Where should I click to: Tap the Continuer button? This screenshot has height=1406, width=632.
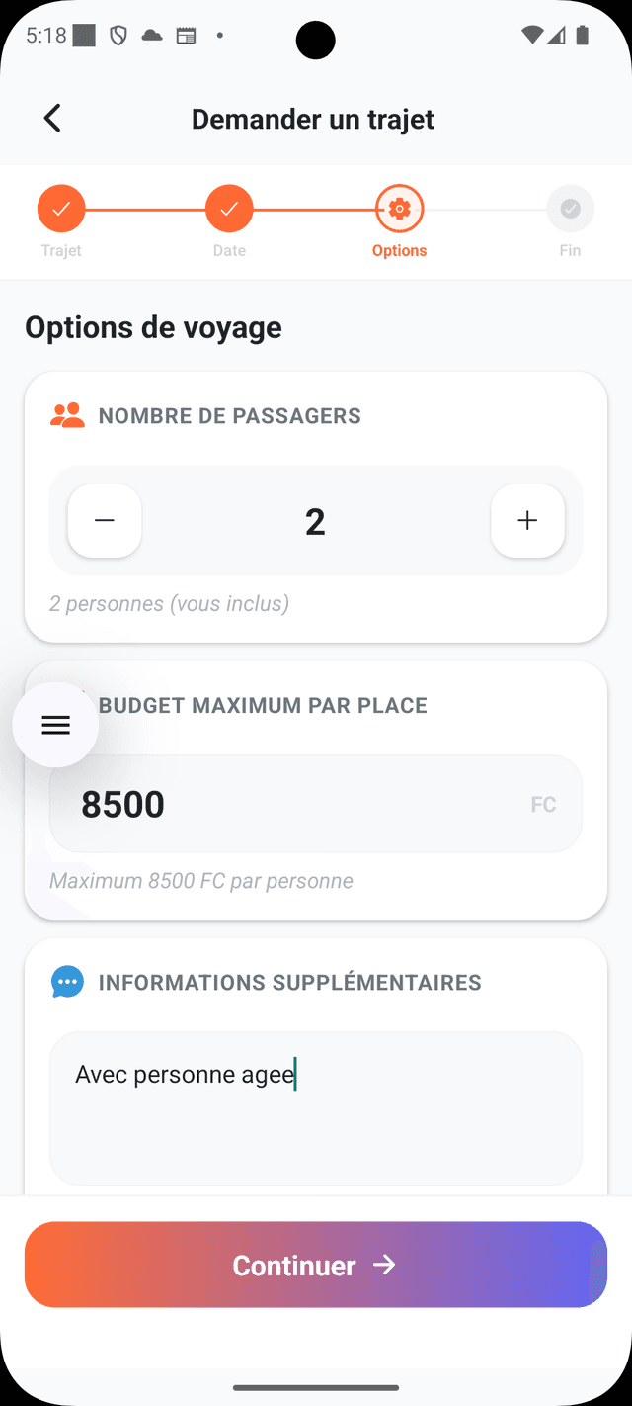(315, 1265)
